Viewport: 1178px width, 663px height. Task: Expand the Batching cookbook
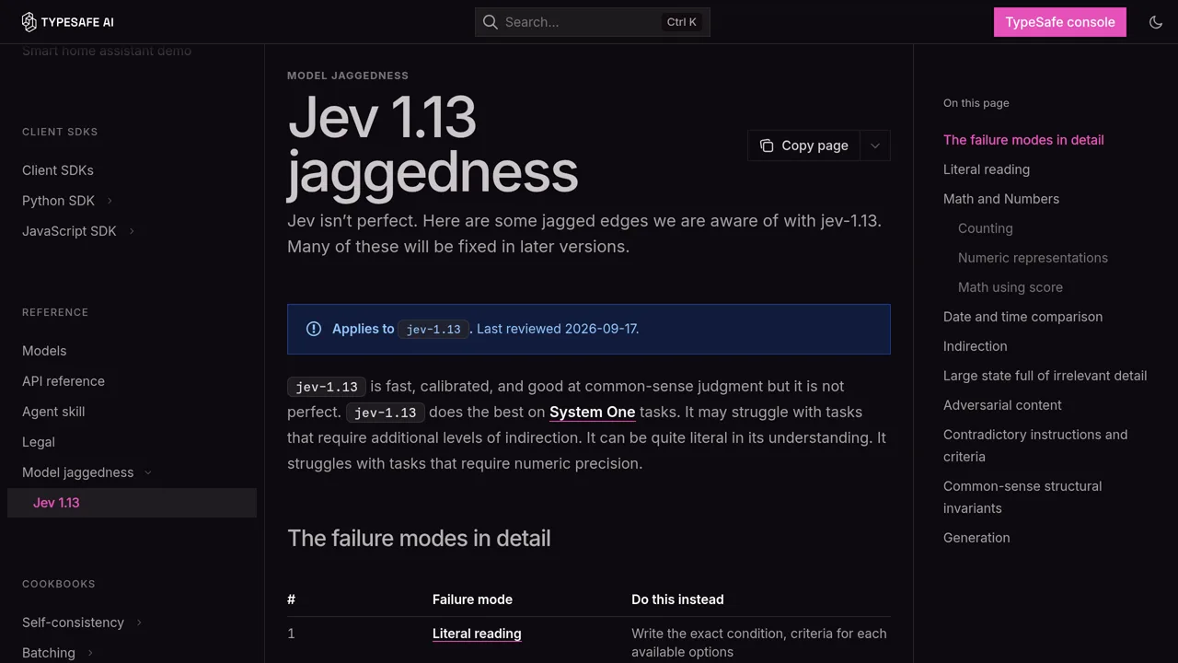click(90, 653)
